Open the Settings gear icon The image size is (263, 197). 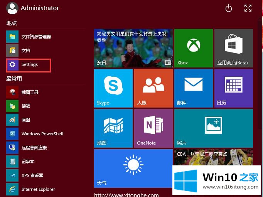pyautogui.click(x=12, y=64)
